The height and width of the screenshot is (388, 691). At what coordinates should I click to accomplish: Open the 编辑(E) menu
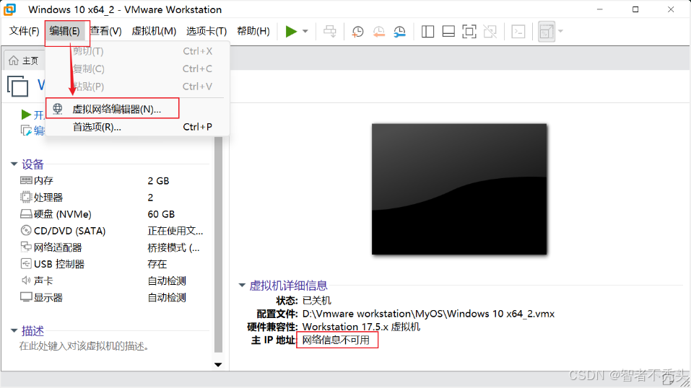[65, 31]
